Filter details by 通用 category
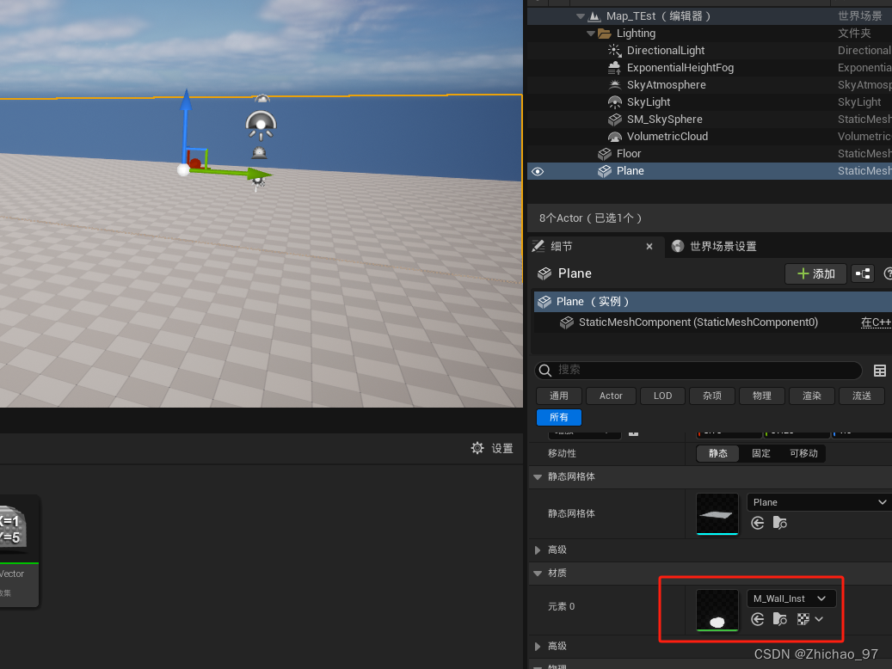892x669 pixels. [x=558, y=396]
